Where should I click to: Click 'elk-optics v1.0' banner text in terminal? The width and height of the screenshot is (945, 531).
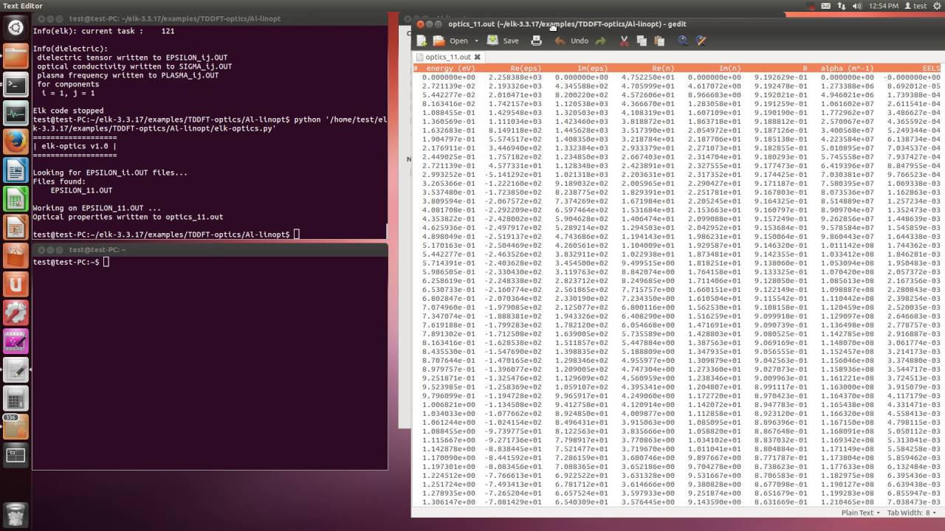point(75,146)
